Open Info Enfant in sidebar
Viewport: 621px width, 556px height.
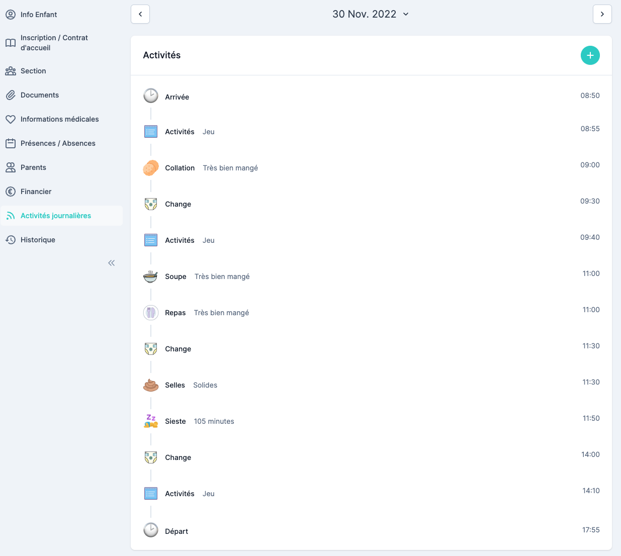coord(39,15)
